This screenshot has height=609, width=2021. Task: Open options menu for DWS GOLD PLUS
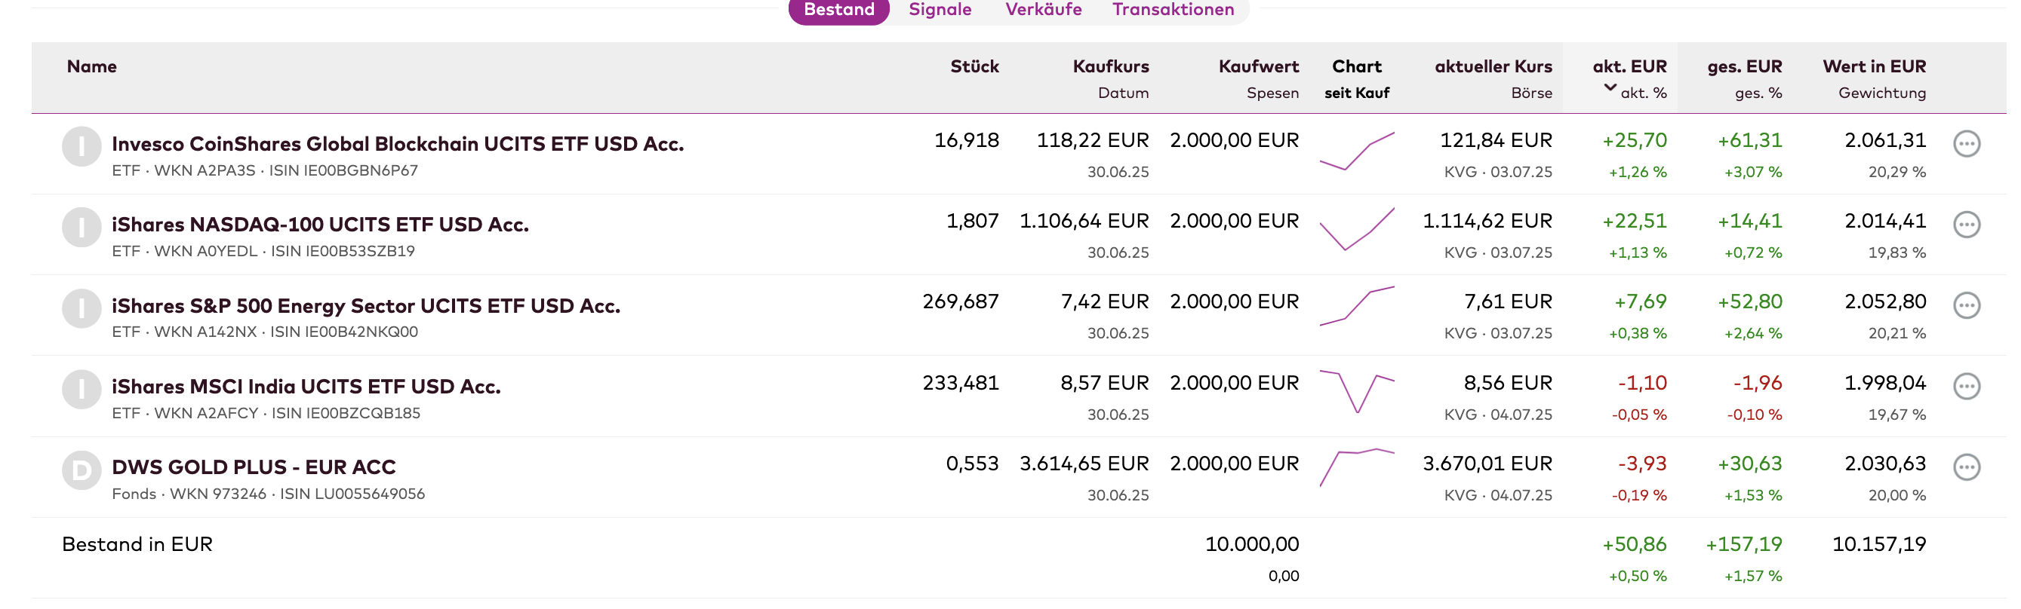(x=1965, y=467)
